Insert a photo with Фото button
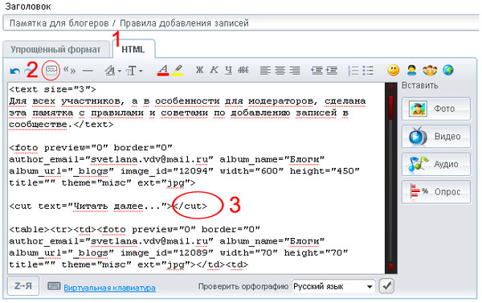The height and width of the screenshot is (303, 482). (x=436, y=109)
